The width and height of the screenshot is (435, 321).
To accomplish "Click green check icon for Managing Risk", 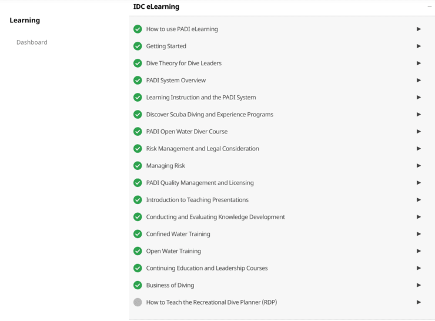I will tap(138, 166).
